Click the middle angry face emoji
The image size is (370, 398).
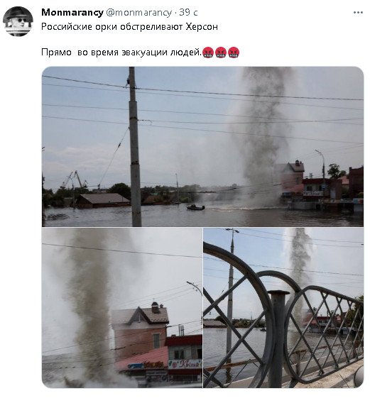221,52
